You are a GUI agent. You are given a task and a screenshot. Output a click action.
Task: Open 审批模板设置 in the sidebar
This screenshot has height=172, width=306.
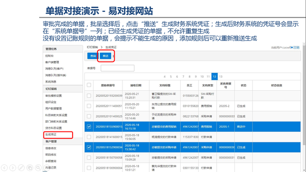tap(54, 96)
